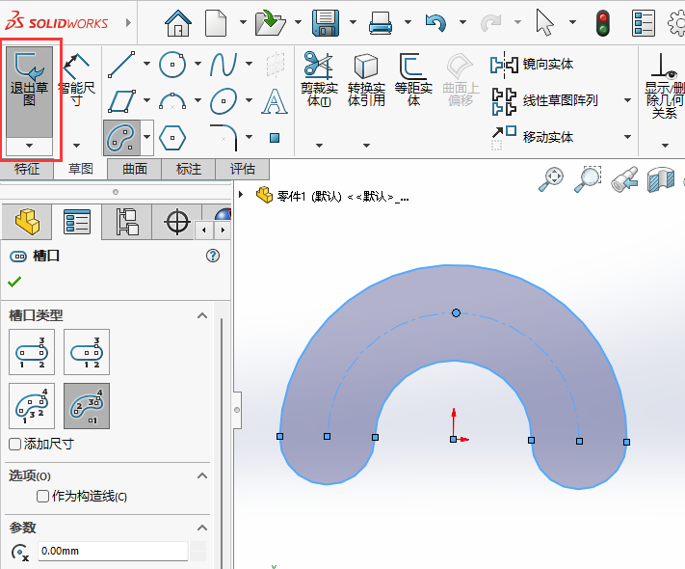Image resolution: width=685 pixels, height=569 pixels.
Task: Click the Previous View icon
Action: tap(624, 178)
